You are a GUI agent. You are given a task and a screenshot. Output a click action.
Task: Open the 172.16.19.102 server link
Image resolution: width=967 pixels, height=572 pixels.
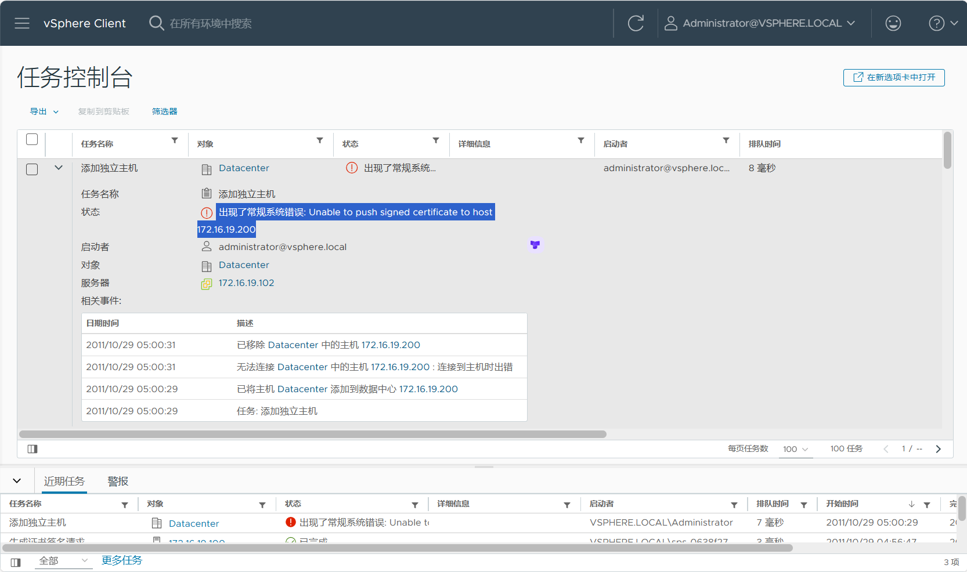pyautogui.click(x=246, y=283)
